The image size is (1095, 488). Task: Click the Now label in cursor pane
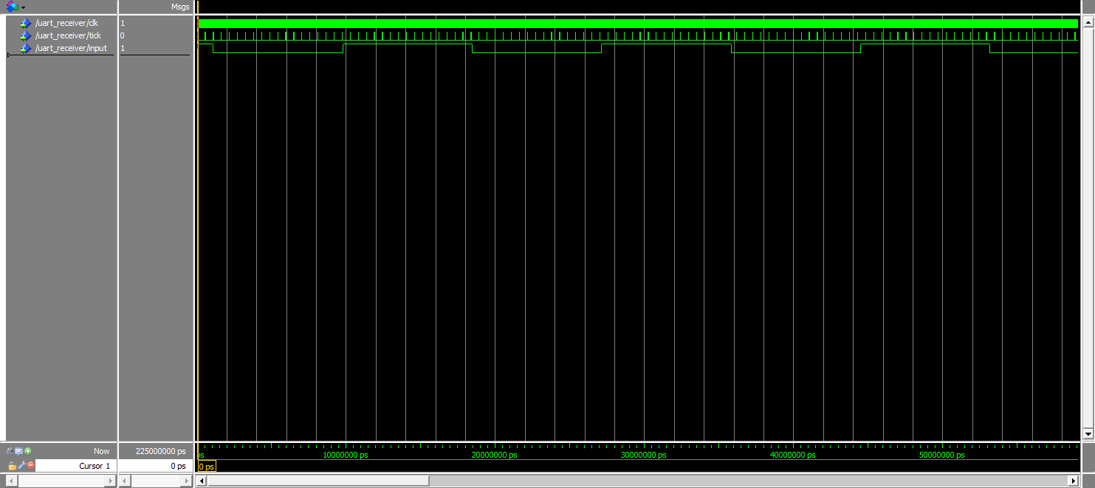[102, 451]
